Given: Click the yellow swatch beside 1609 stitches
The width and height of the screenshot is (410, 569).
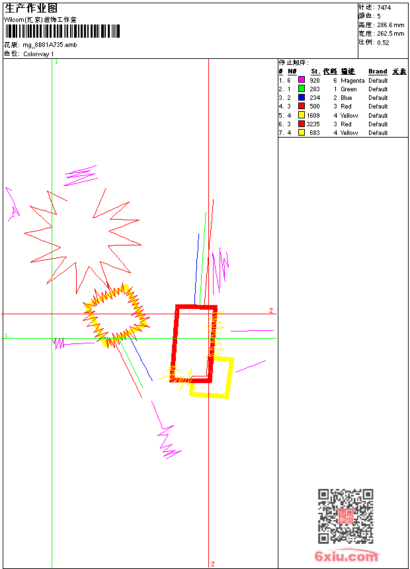Looking at the screenshot, I should click(x=301, y=115).
